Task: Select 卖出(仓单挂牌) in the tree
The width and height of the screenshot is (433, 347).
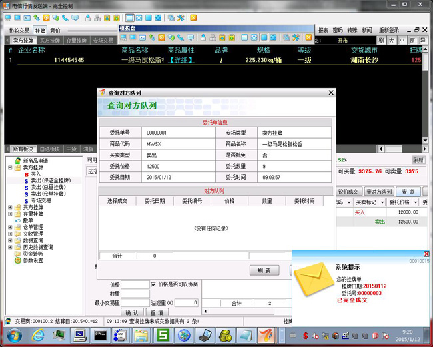Action: click(48, 194)
